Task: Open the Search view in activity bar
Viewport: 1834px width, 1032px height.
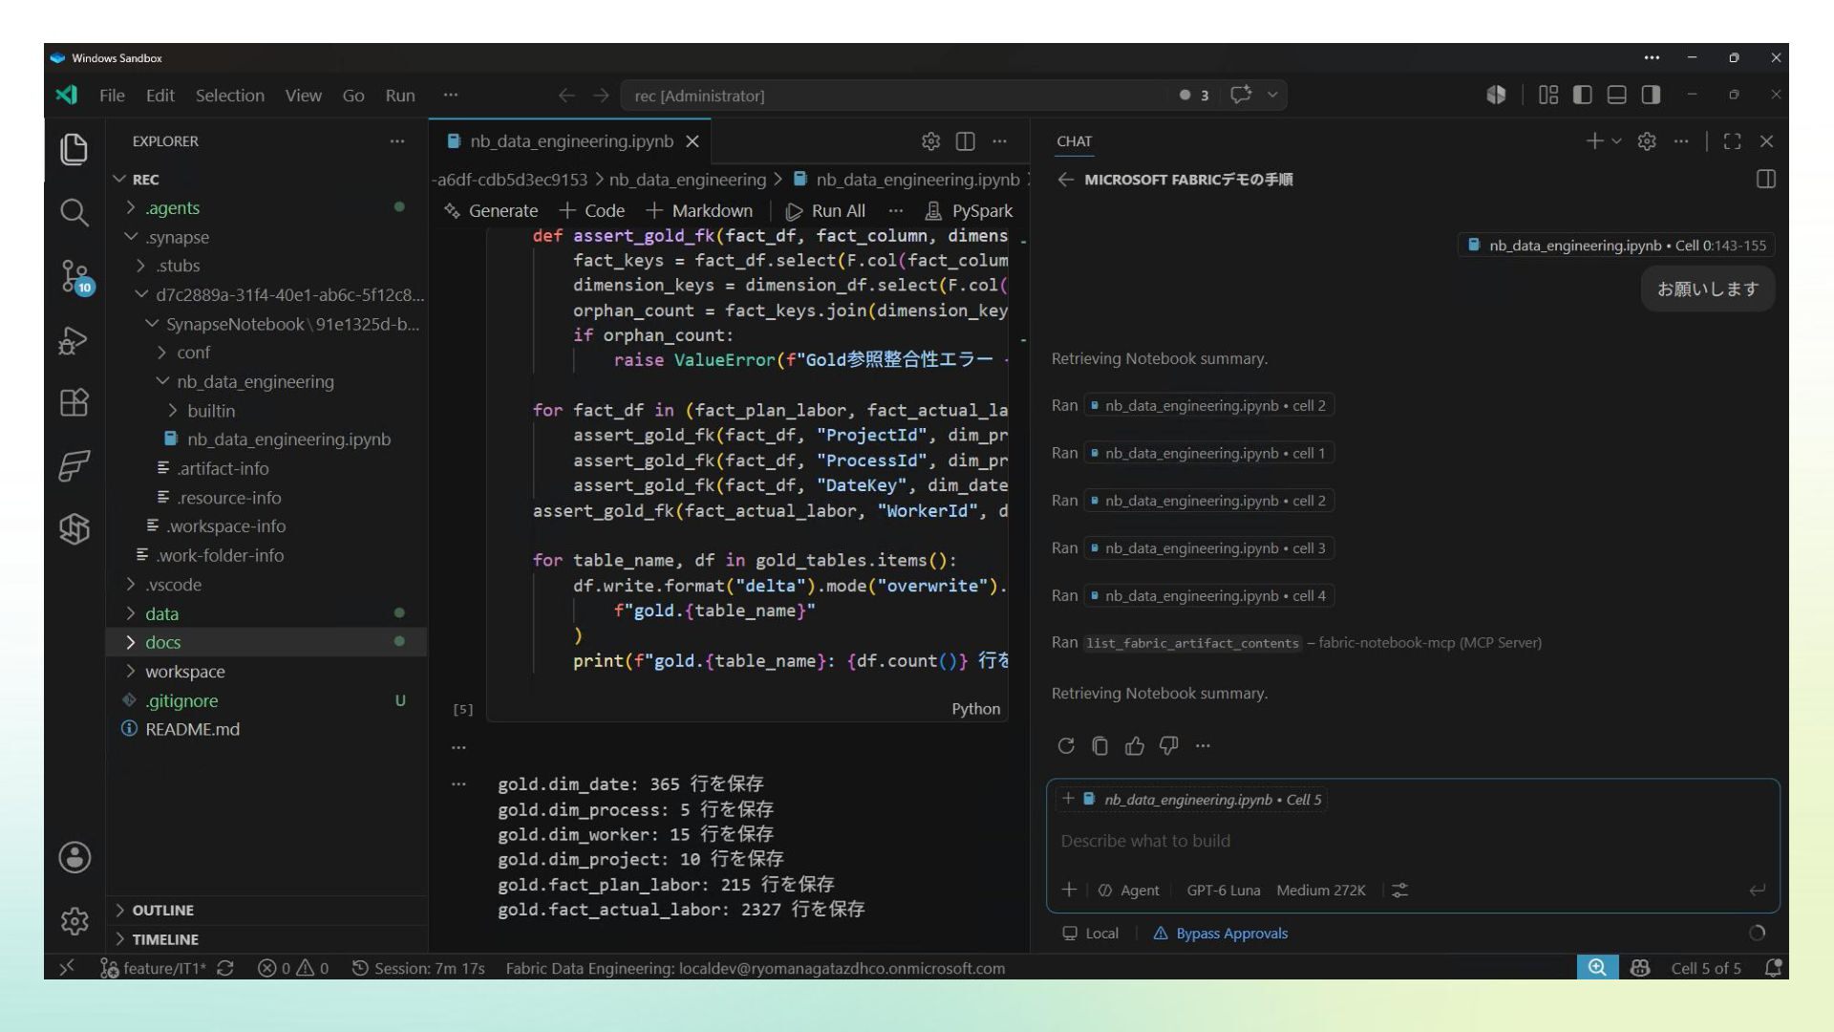Action: [75, 212]
